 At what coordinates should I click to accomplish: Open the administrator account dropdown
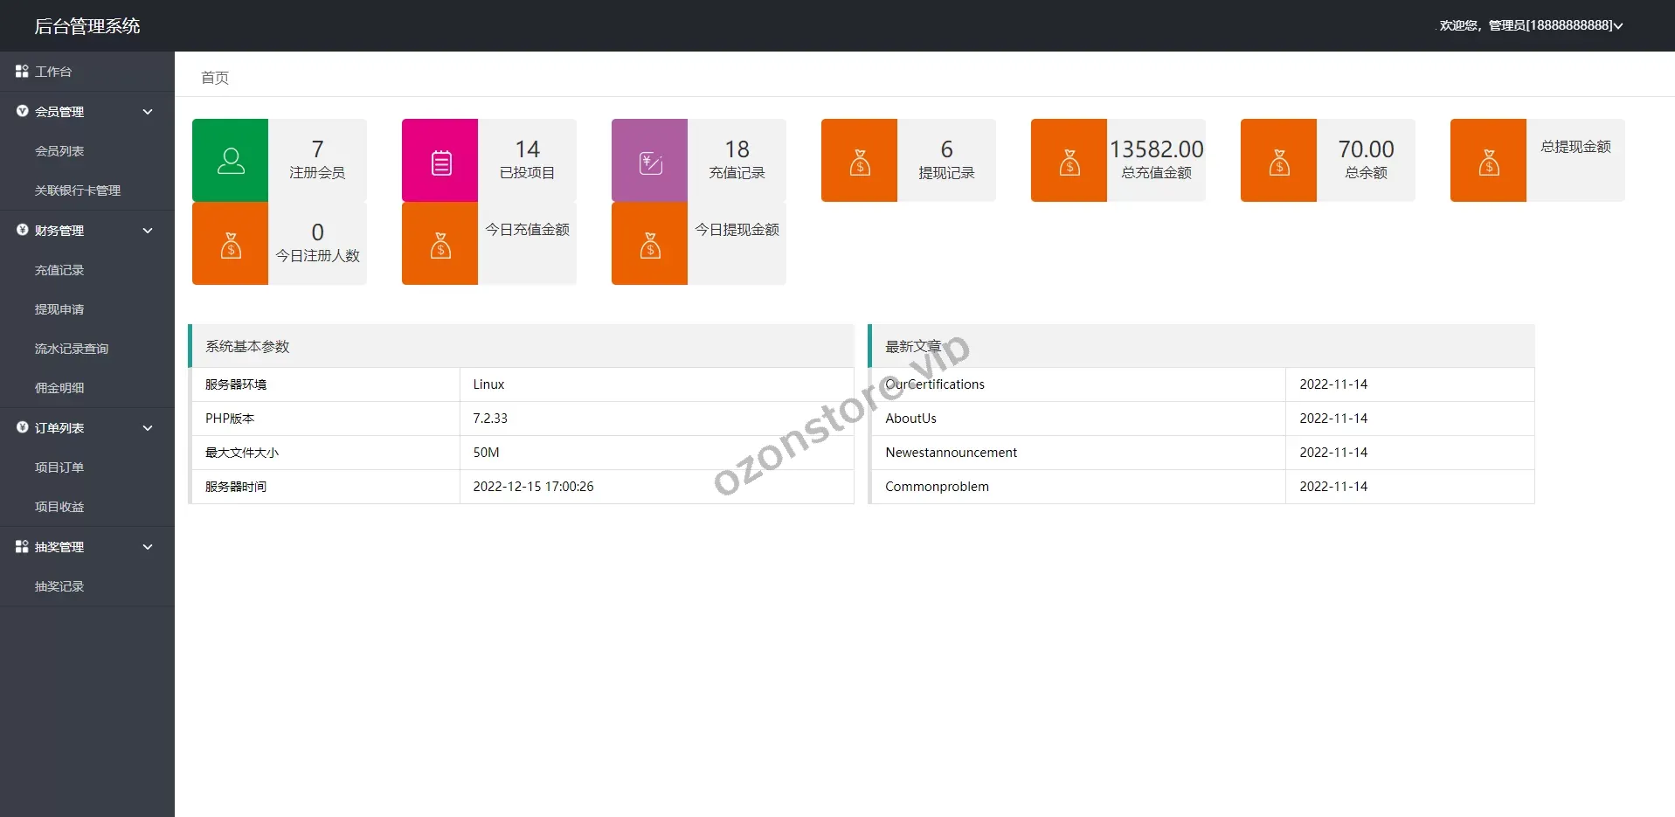coord(1531,25)
